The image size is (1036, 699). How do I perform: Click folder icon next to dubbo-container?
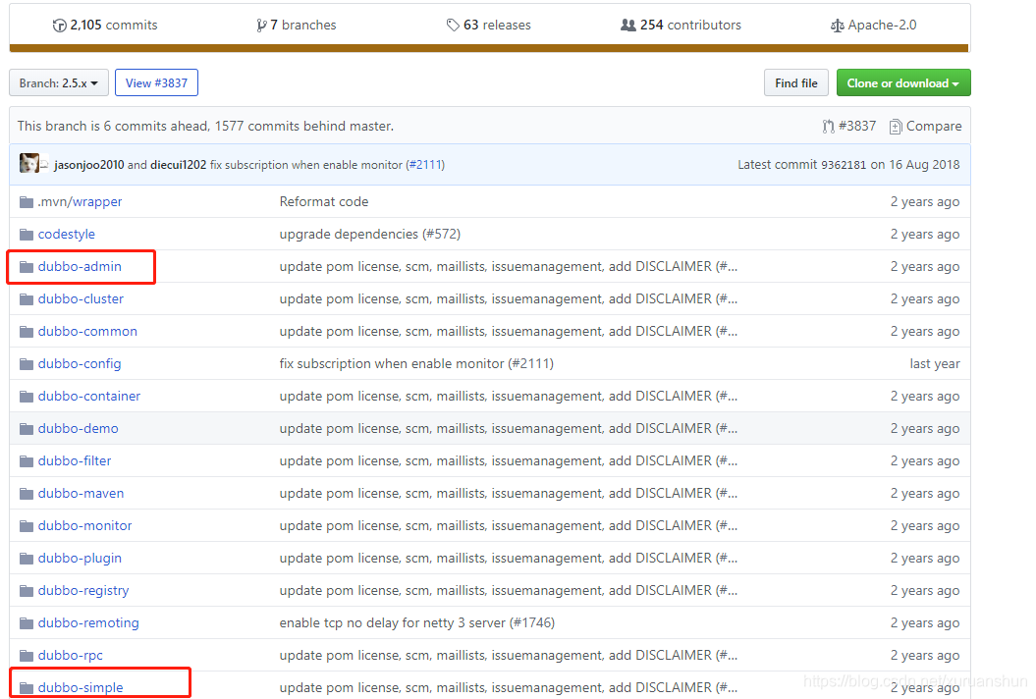pyautogui.click(x=27, y=396)
